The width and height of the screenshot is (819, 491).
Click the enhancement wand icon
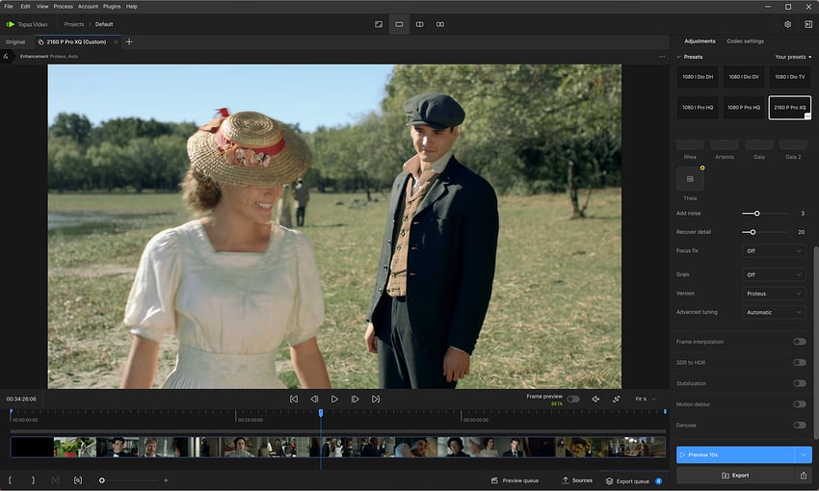pos(6,57)
